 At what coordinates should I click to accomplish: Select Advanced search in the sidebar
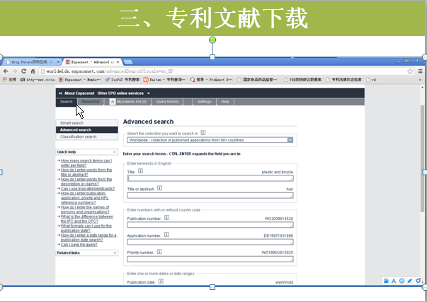pyautogui.click(x=87, y=129)
